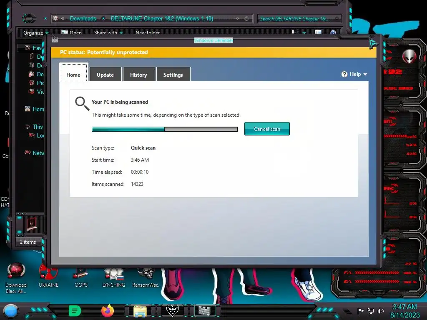Screen dimensions: 427x320
Task: Select the RansomWar desktop icon
Action: (x=146, y=277)
